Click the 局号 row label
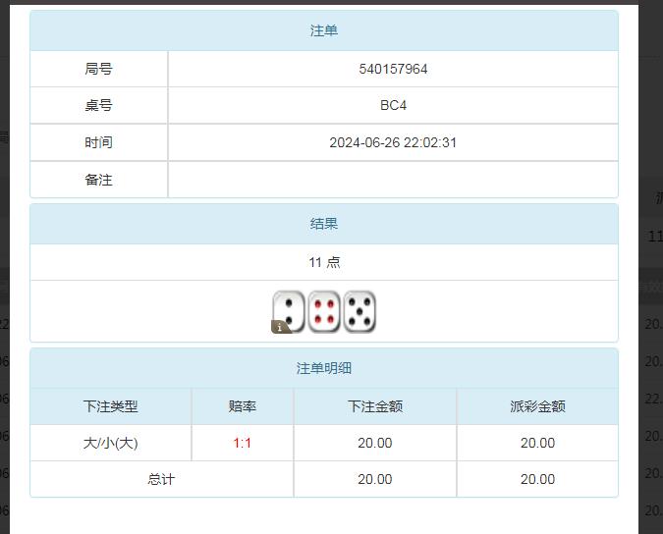 98,70
